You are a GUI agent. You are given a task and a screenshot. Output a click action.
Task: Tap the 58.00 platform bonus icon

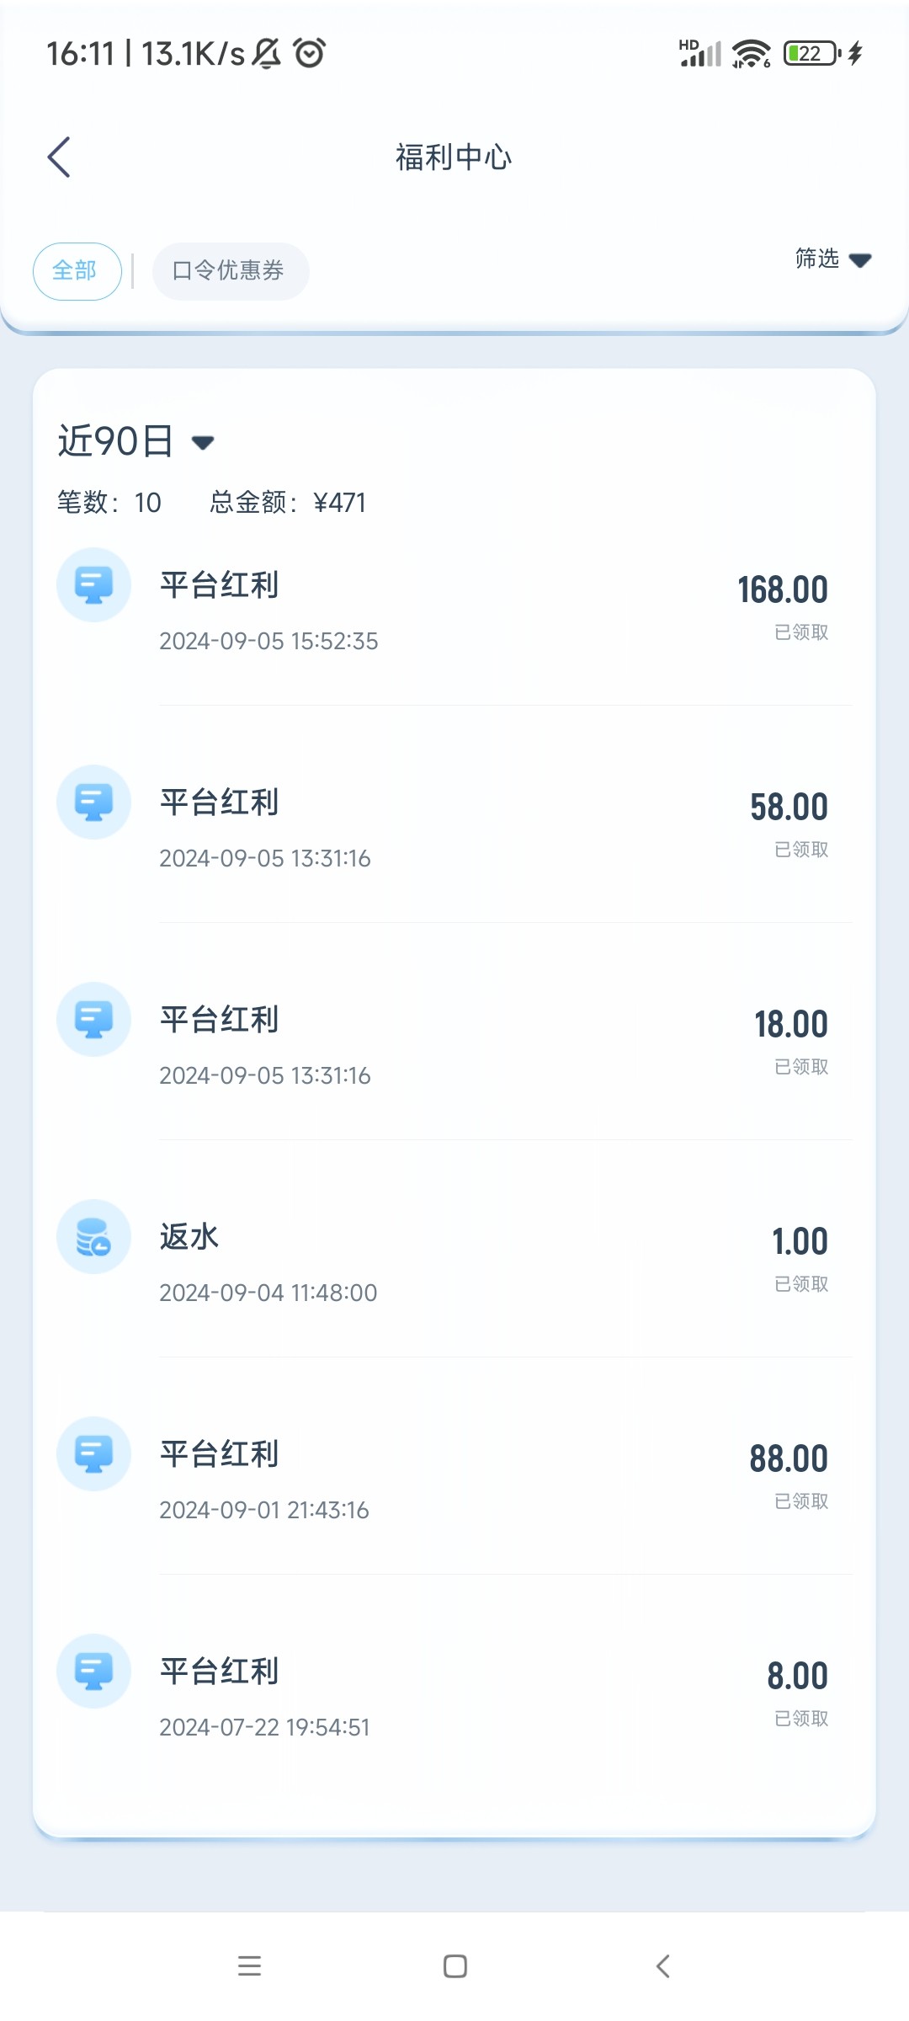click(93, 803)
